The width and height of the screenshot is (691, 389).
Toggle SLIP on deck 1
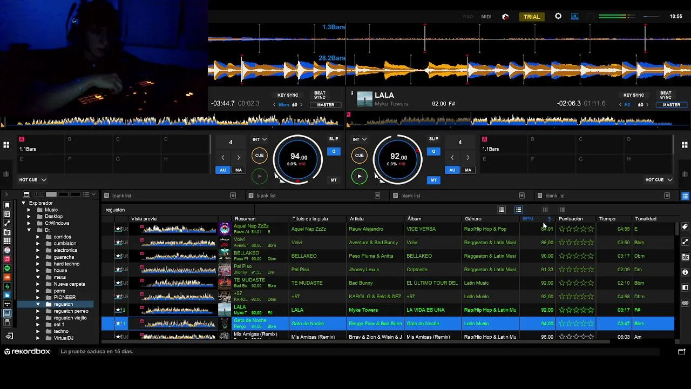[334, 139]
